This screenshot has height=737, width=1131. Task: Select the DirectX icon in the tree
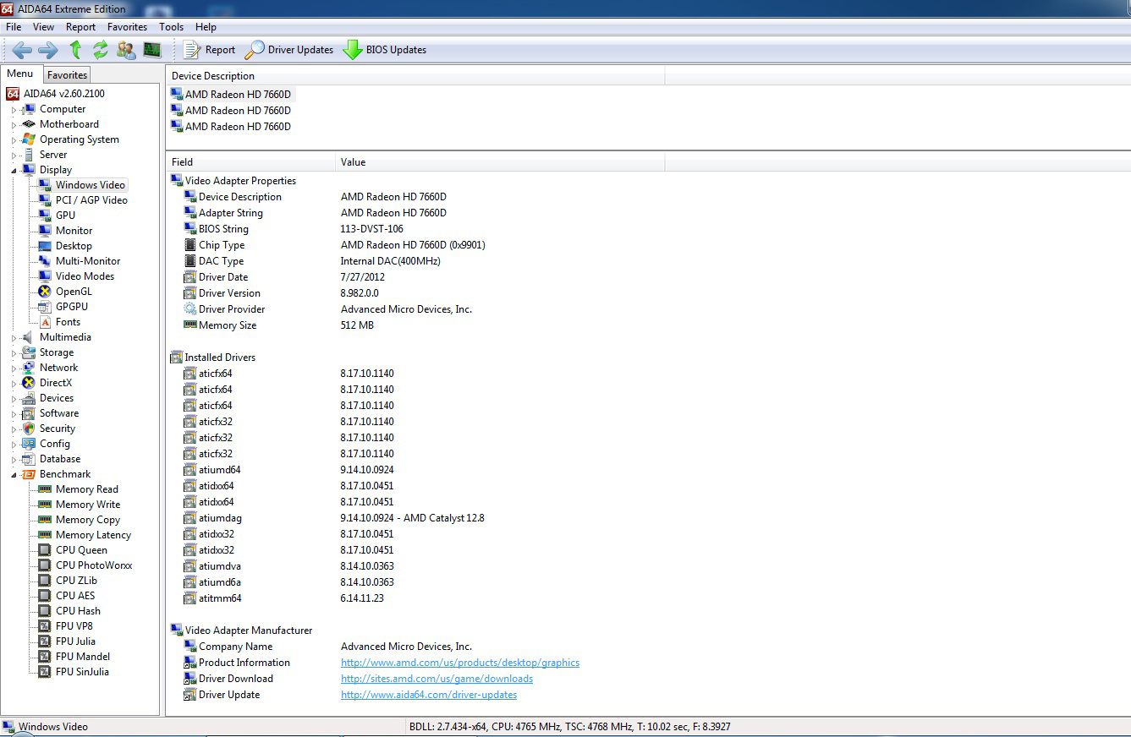click(29, 383)
